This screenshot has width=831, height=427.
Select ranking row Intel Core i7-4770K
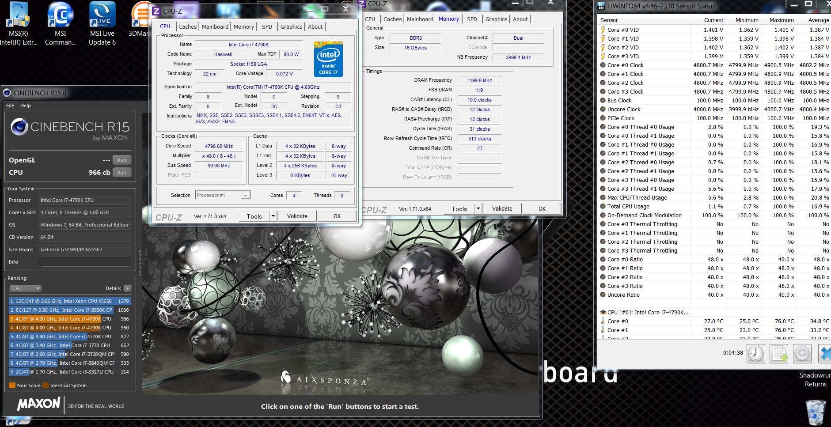[70, 336]
